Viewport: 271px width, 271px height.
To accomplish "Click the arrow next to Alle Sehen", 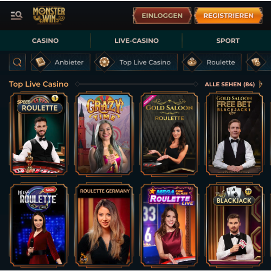I will 260,84.
